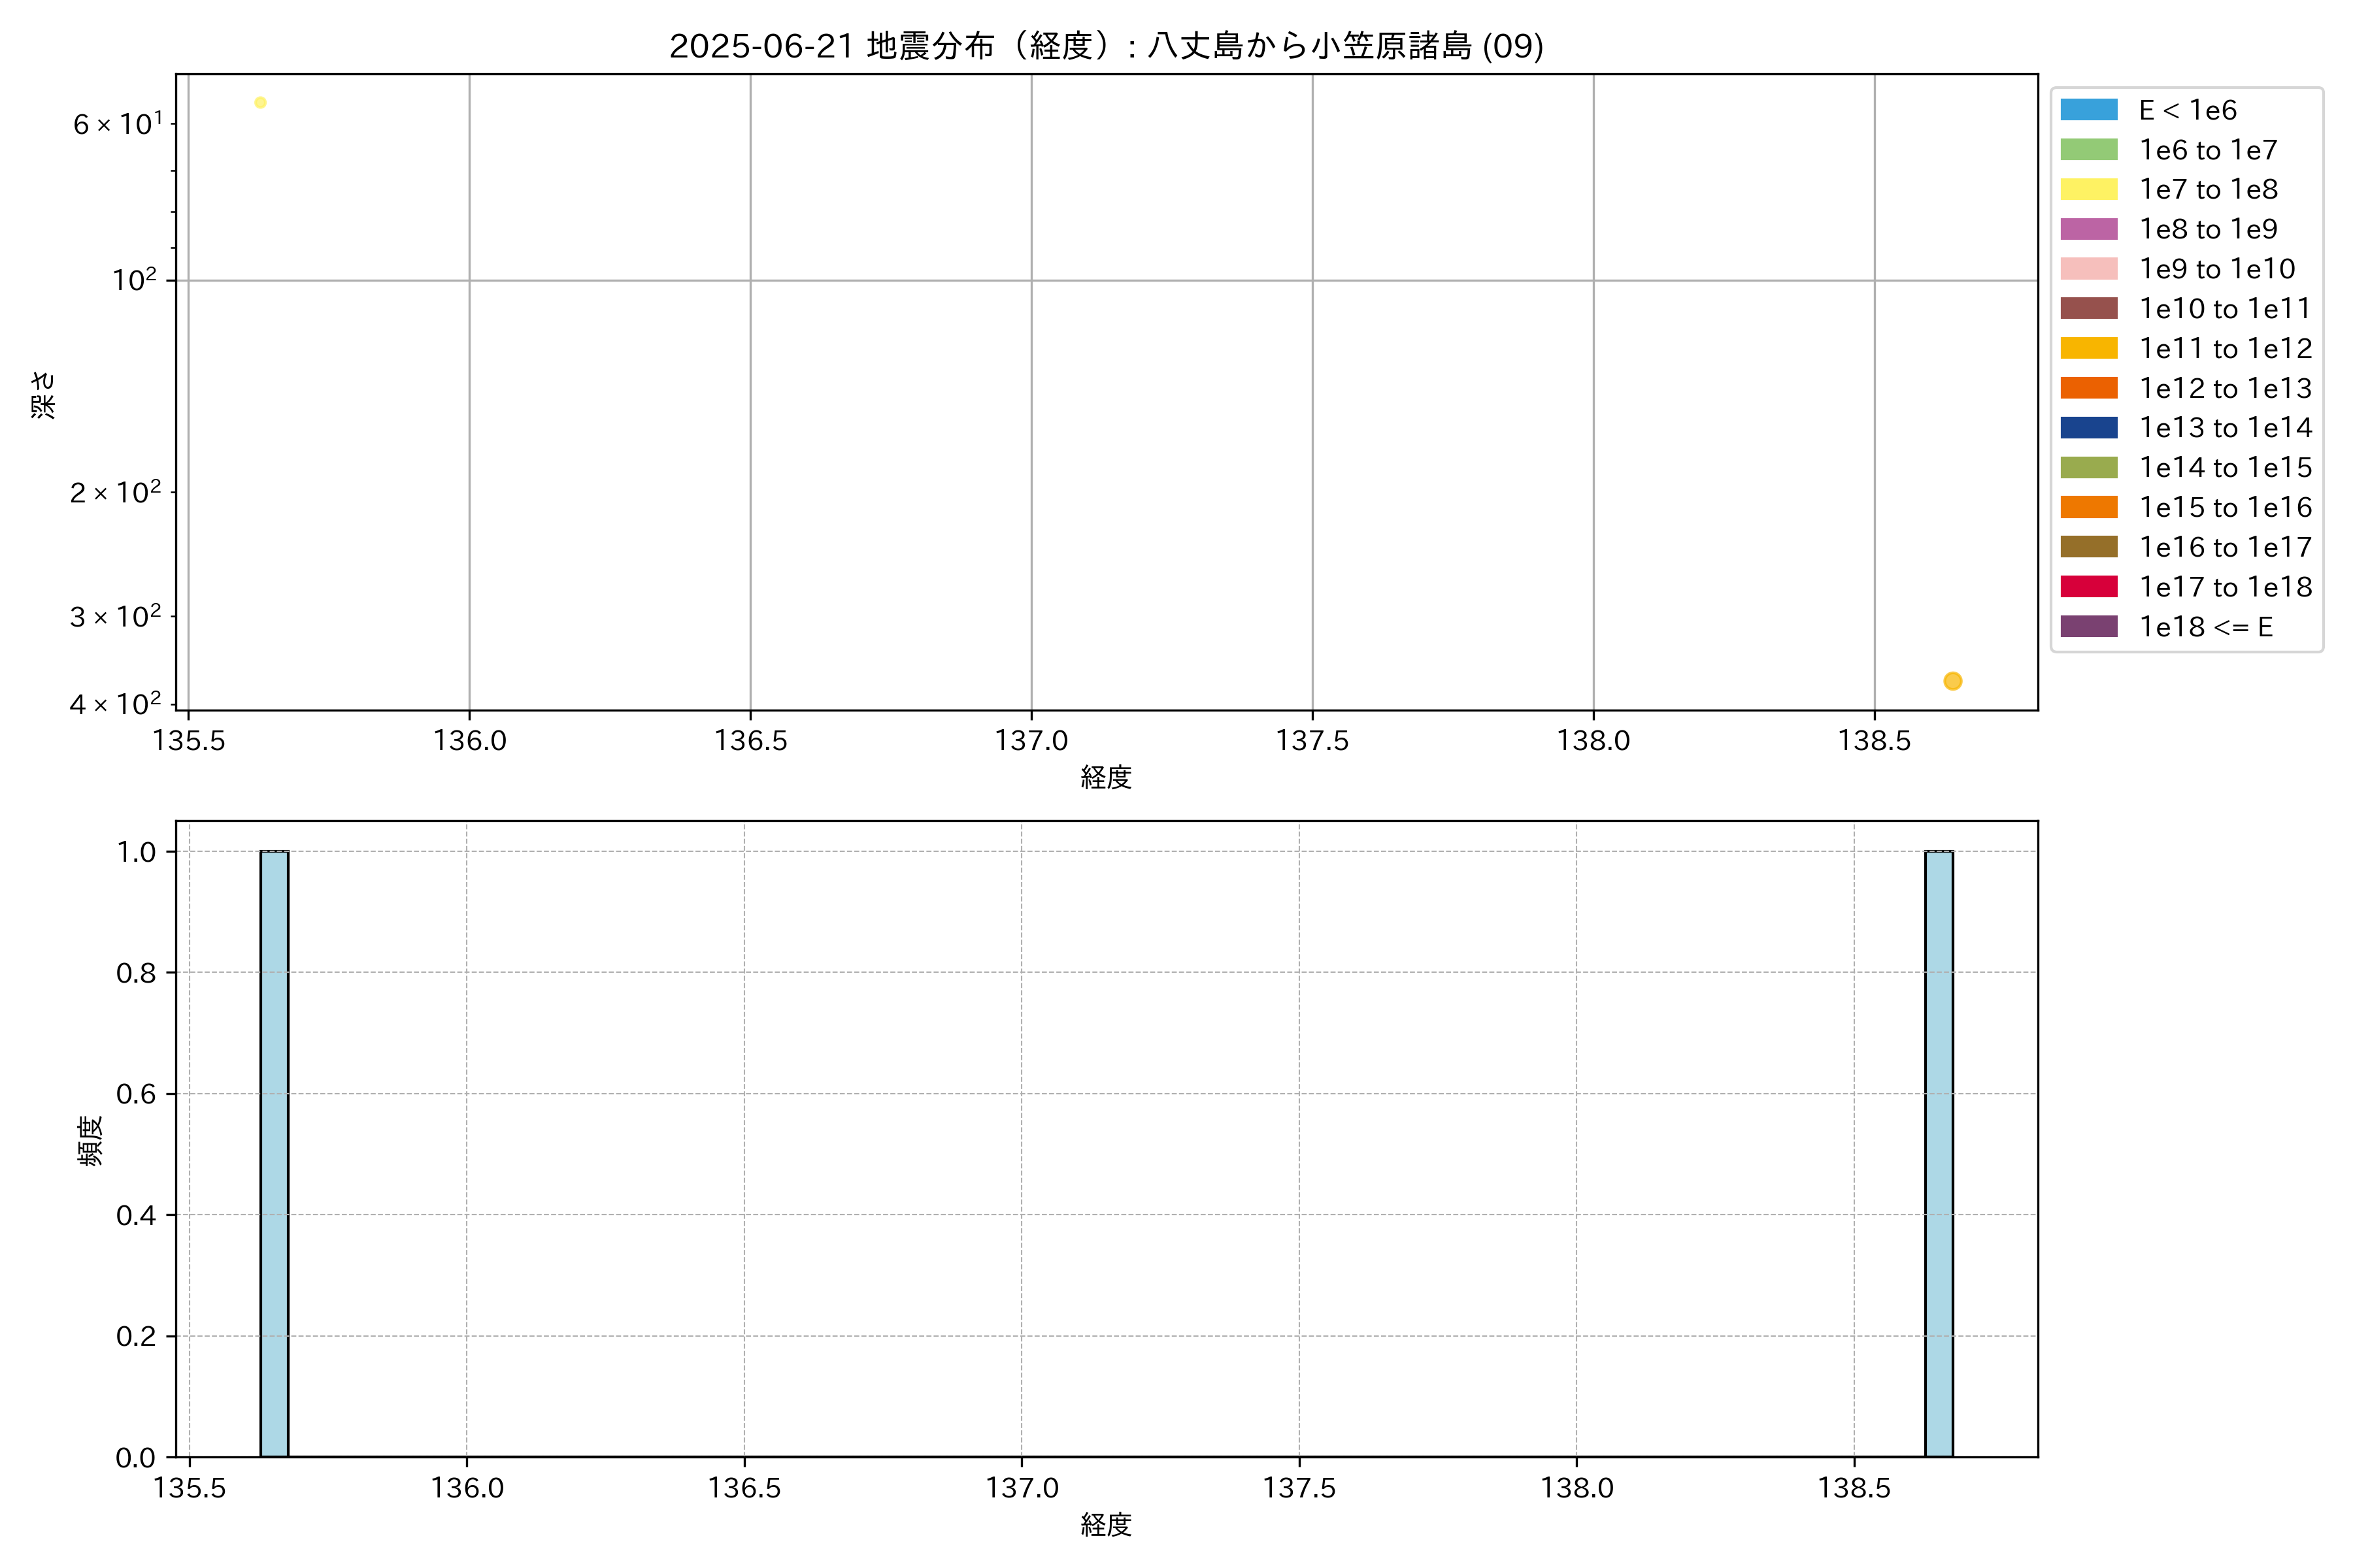Click the light blue histogram bar at 135.65
The image size is (2353, 1568).
click(x=274, y=1153)
